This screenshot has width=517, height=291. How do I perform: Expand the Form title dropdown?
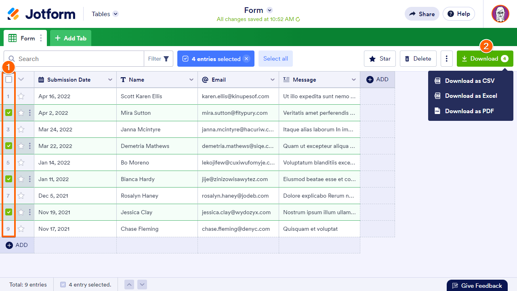coord(270,10)
